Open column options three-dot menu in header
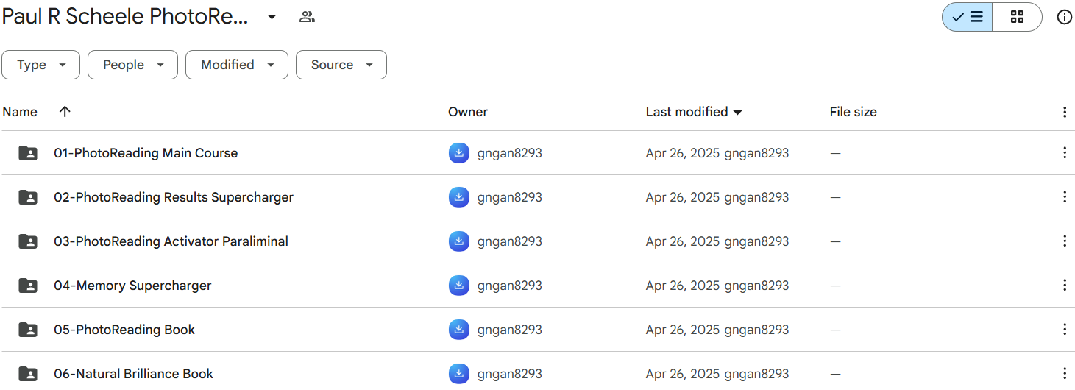This screenshot has width=1075, height=390. point(1064,112)
